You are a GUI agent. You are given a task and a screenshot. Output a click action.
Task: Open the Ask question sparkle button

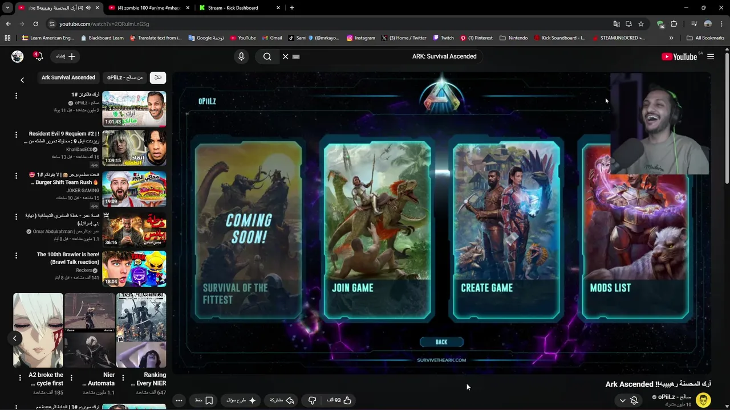pyautogui.click(x=242, y=400)
